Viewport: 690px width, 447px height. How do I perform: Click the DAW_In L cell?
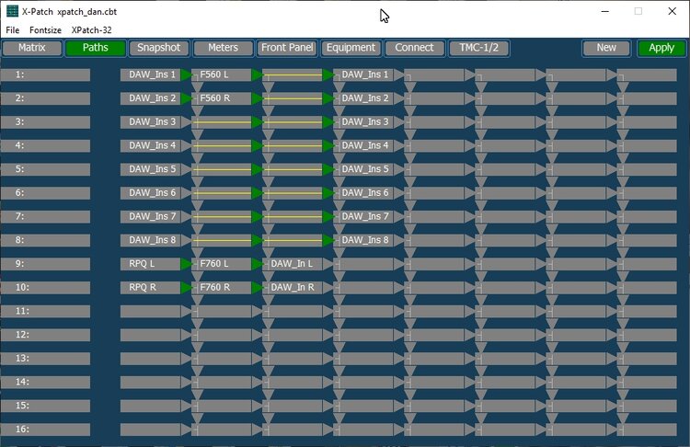(x=293, y=264)
